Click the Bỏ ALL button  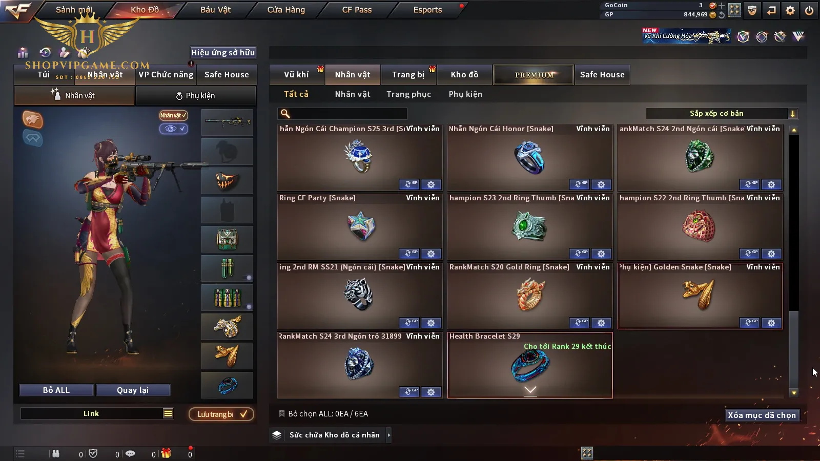[56, 390]
